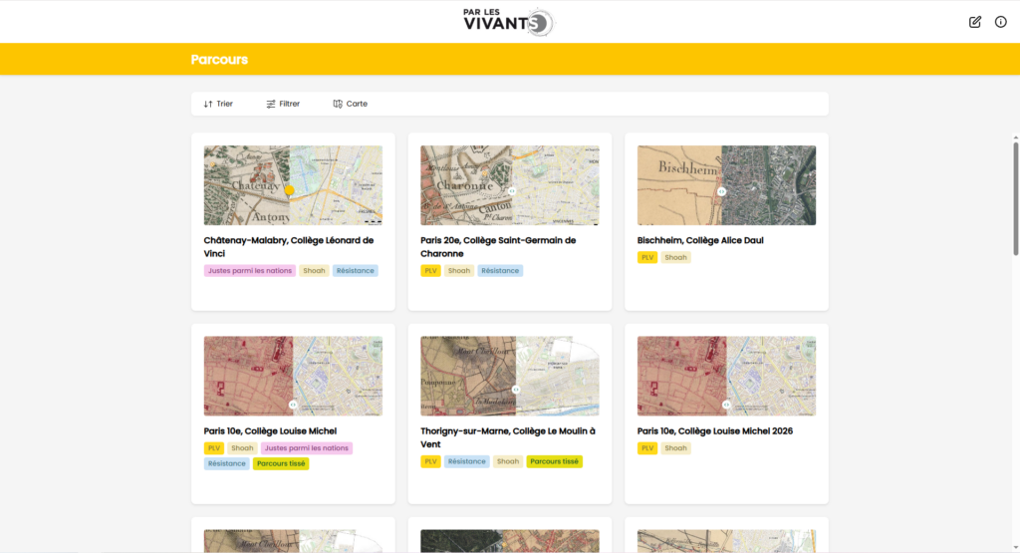Click the Filtrer sliders icon

tap(271, 104)
